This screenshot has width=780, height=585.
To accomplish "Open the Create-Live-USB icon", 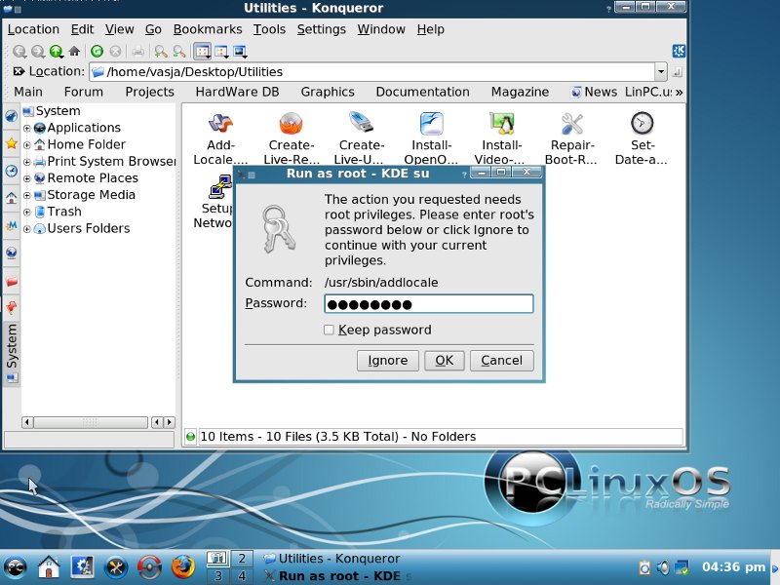I will tap(361, 124).
